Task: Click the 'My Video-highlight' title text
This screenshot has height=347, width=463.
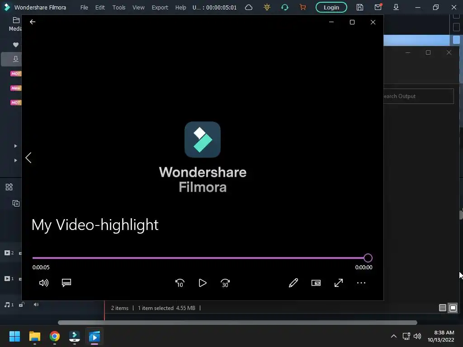Action: [95, 225]
